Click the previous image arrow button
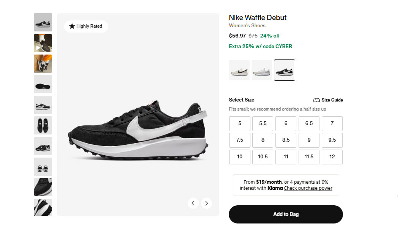This screenshot has width=398, height=225. pos(193,203)
